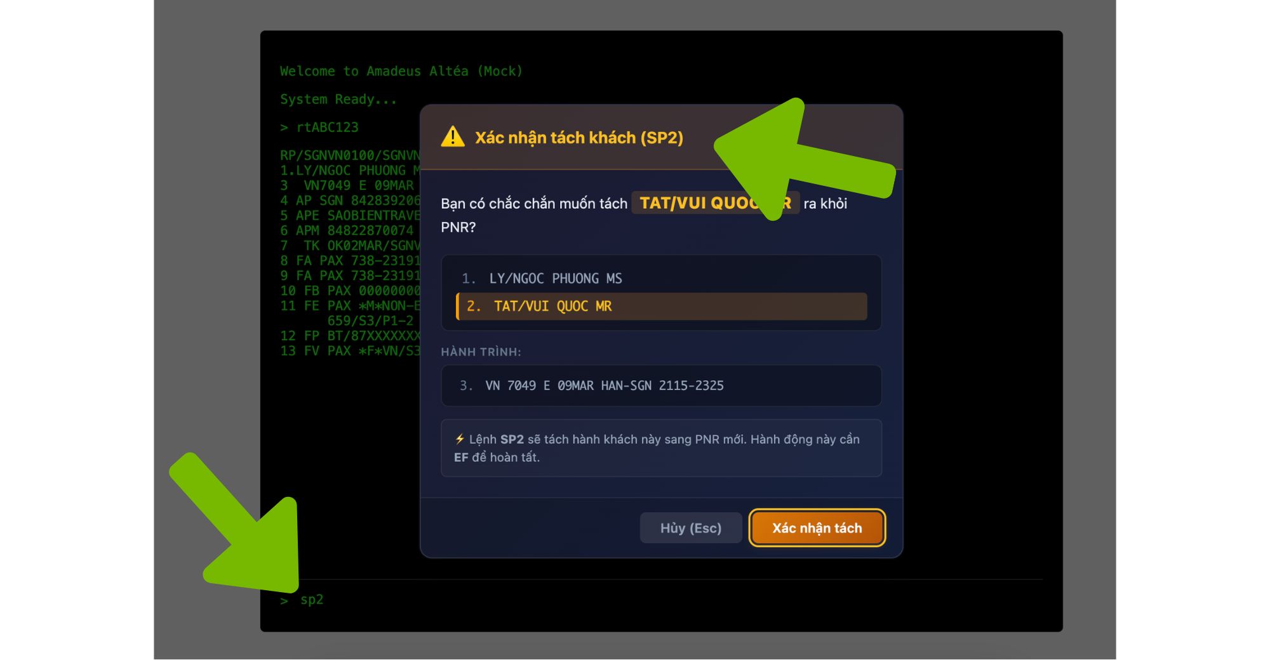Click the orange TAT/VUI QUOC name badge in the question
Image resolution: width=1270 pixels, height=660 pixels.
coord(698,203)
